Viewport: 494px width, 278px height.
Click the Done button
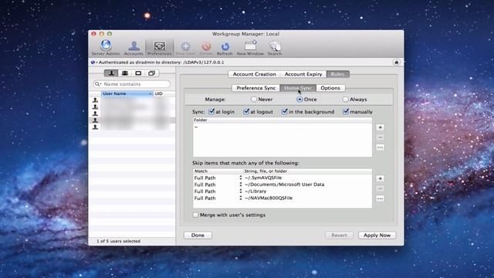click(x=198, y=235)
